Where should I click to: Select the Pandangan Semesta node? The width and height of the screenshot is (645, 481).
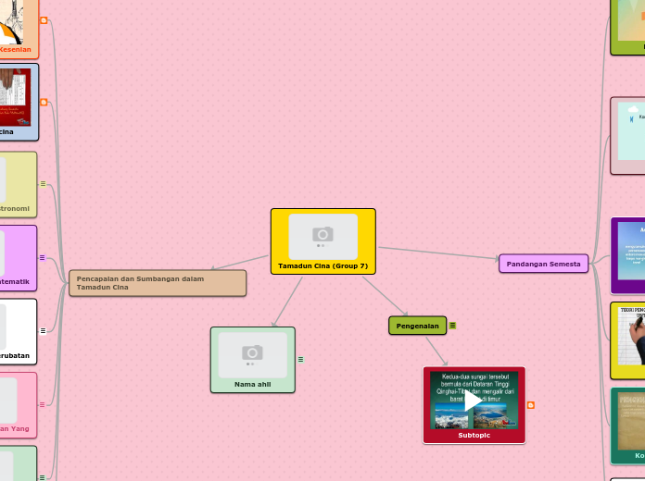[543, 264]
